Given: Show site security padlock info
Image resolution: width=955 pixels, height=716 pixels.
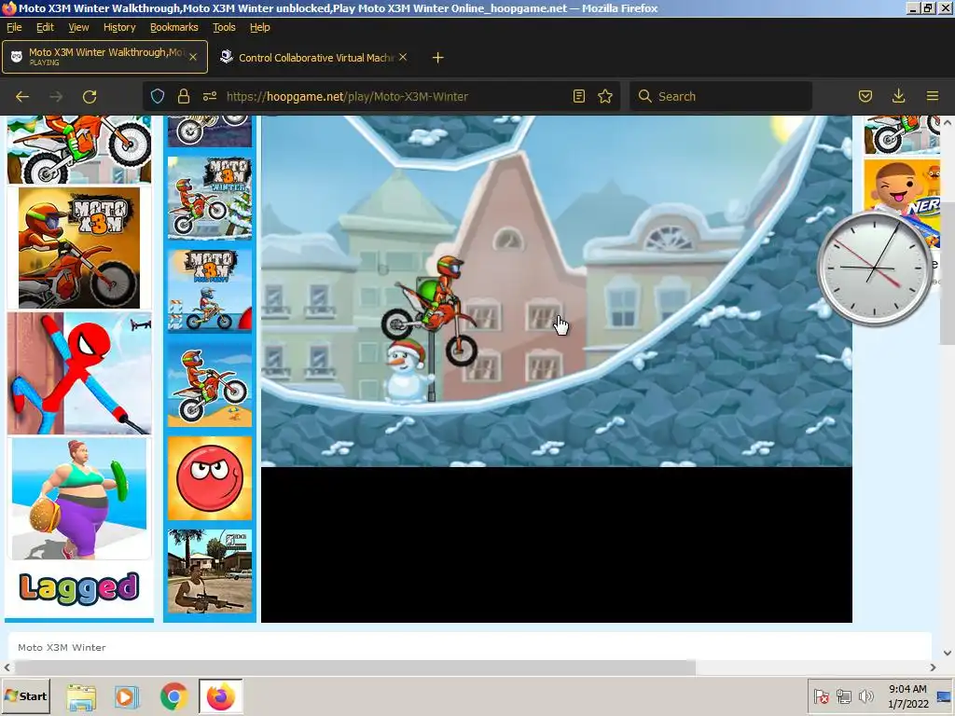Looking at the screenshot, I should click(x=184, y=96).
